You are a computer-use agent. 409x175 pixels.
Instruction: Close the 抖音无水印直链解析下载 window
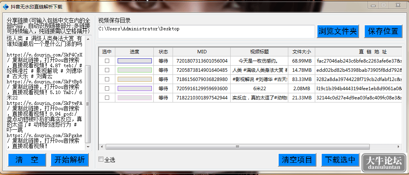click(x=397, y=5)
